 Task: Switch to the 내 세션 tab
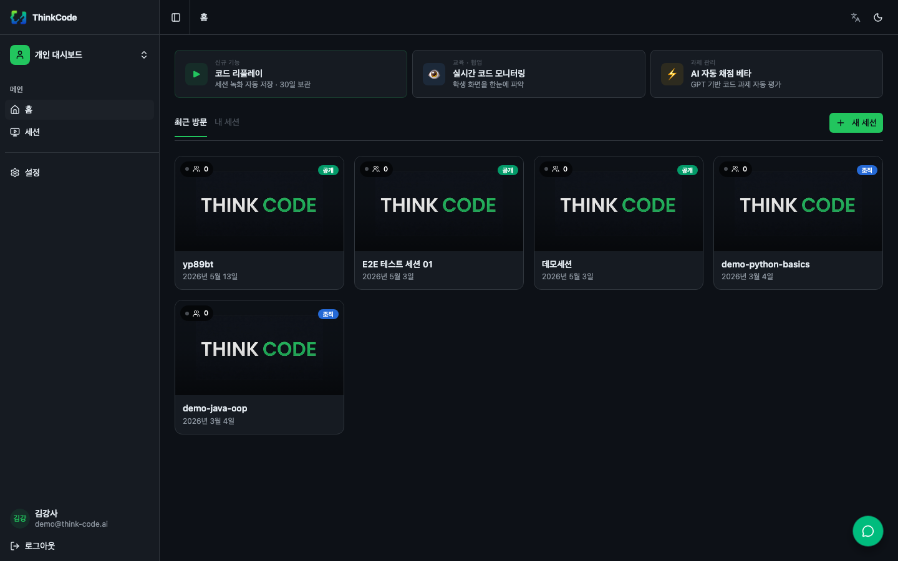[x=227, y=122]
